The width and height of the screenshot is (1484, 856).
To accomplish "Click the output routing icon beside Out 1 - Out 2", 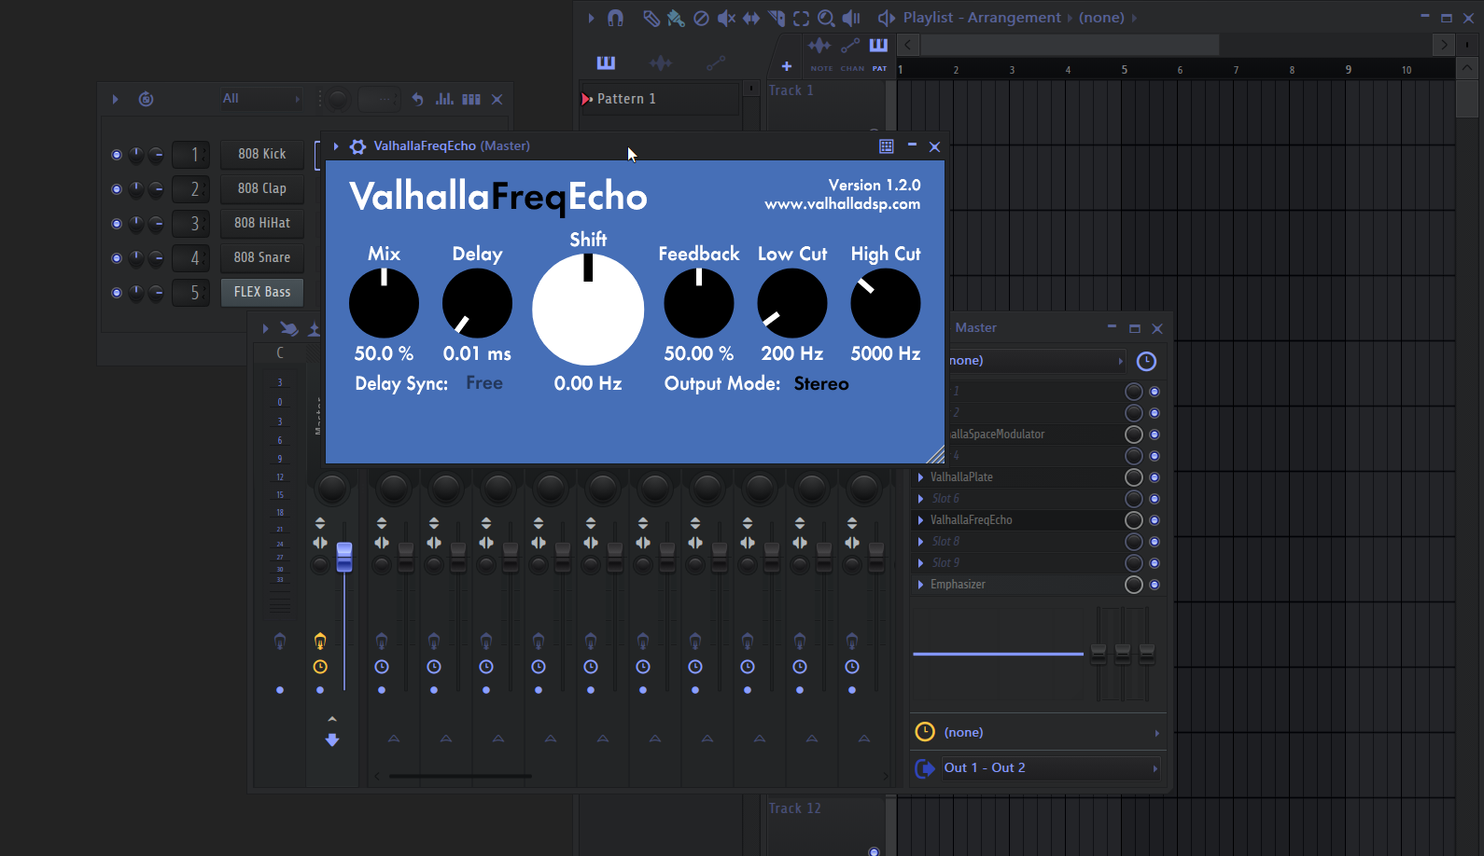I will tap(925, 768).
